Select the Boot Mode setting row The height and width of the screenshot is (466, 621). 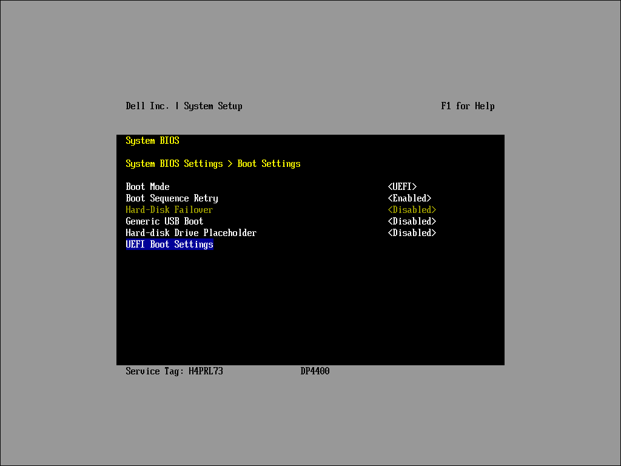pos(147,186)
